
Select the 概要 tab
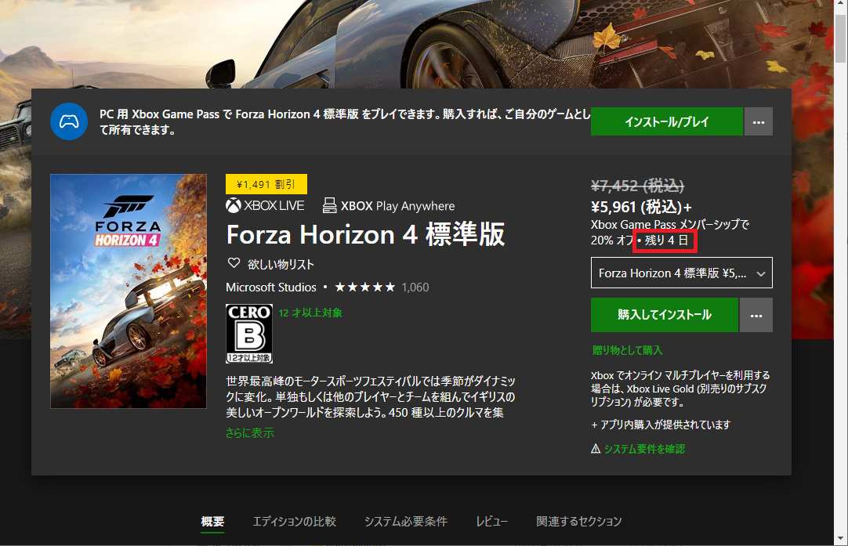212,521
